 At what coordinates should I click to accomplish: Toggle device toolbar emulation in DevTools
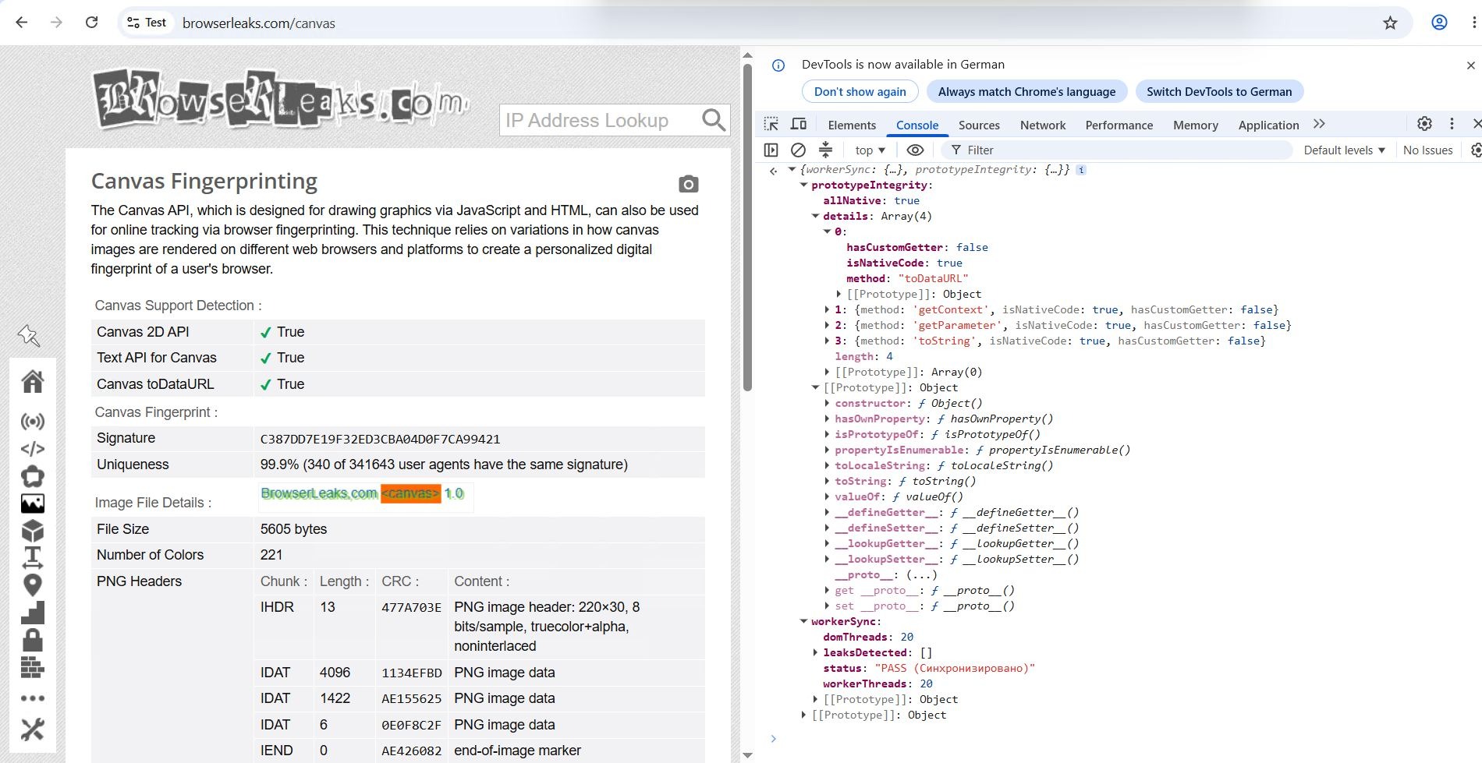pyautogui.click(x=799, y=124)
